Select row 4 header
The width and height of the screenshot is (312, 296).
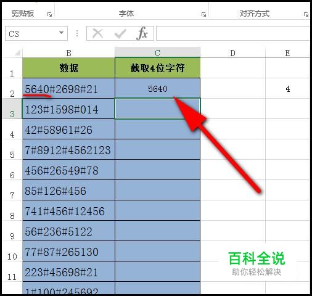tap(12, 129)
